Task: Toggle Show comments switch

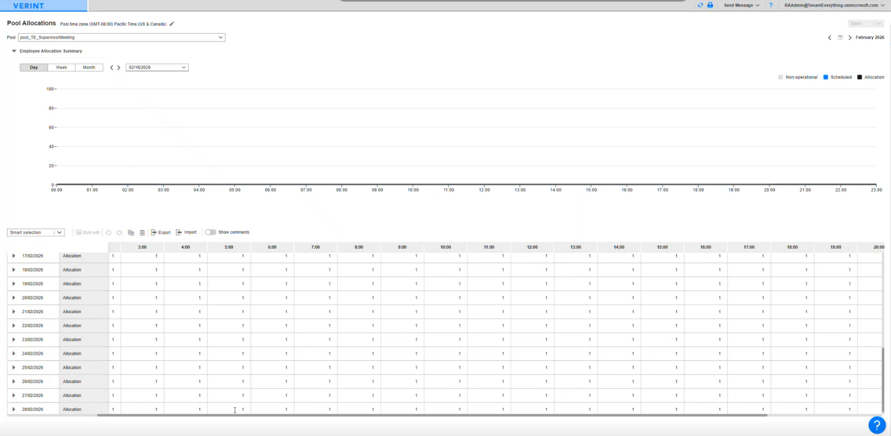Action: [211, 232]
